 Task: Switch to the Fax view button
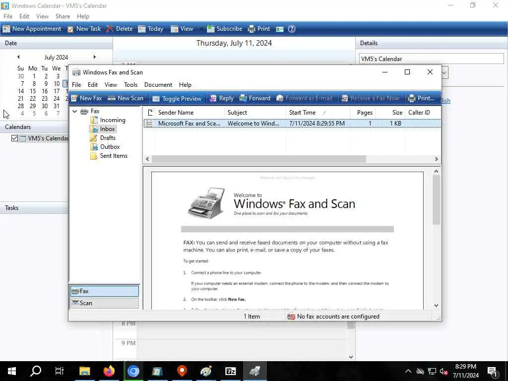tap(104, 291)
